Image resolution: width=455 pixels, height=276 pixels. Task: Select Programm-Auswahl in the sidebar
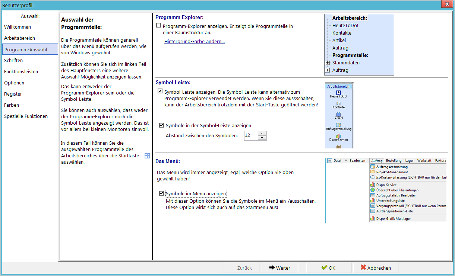click(30, 49)
